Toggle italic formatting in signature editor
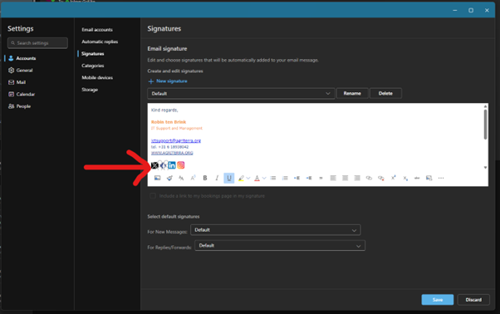500x314 pixels. [x=217, y=178]
